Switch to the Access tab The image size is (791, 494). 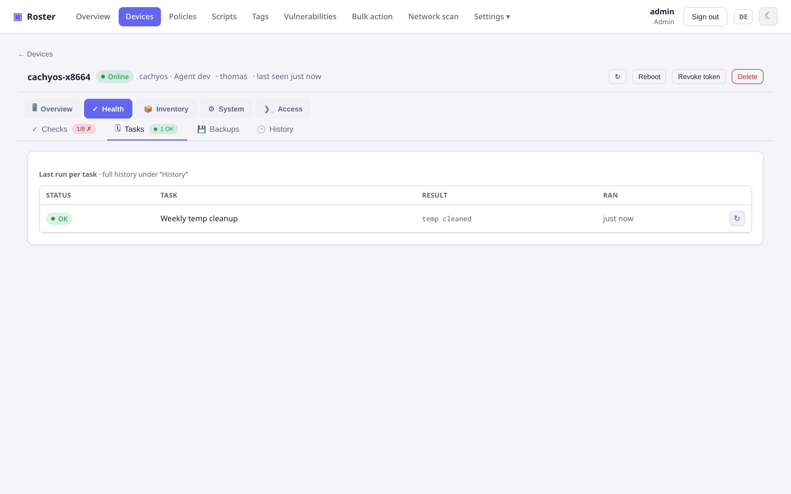pos(283,109)
